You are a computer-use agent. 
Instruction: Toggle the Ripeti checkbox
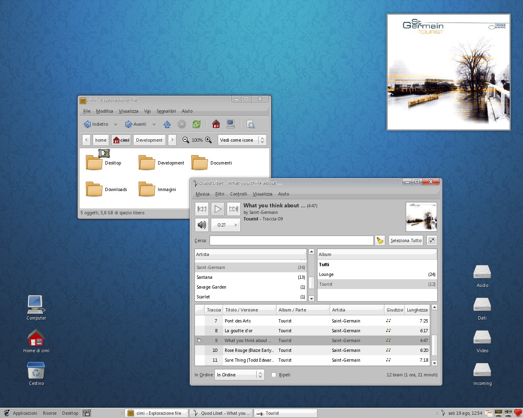click(x=274, y=375)
